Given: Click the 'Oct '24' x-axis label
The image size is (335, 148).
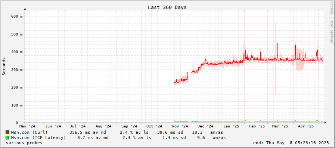Looking at the screenshot, I should pyautogui.click(x=154, y=126).
